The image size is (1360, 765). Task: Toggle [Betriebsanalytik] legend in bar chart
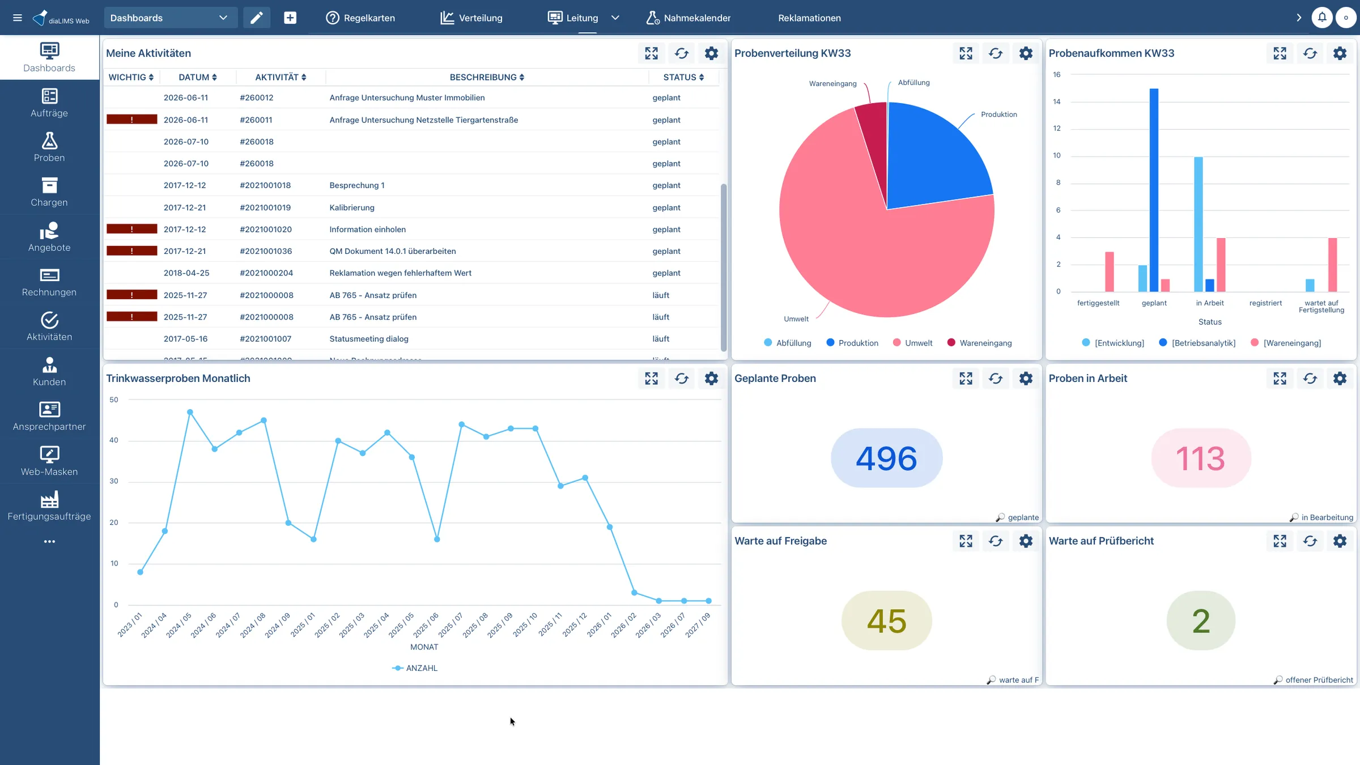coord(1197,343)
